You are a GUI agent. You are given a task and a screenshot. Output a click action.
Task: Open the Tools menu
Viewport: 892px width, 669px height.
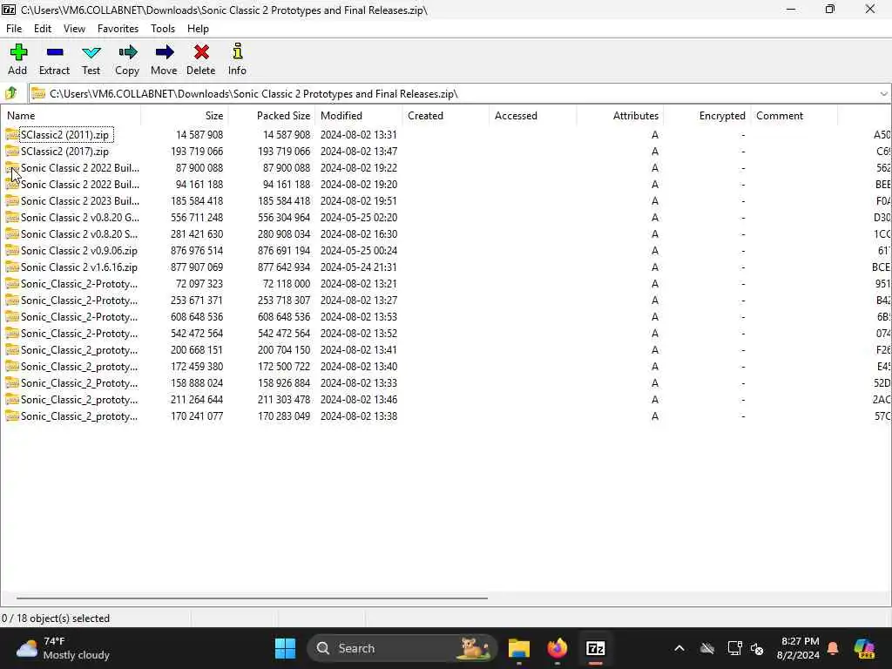163,29
